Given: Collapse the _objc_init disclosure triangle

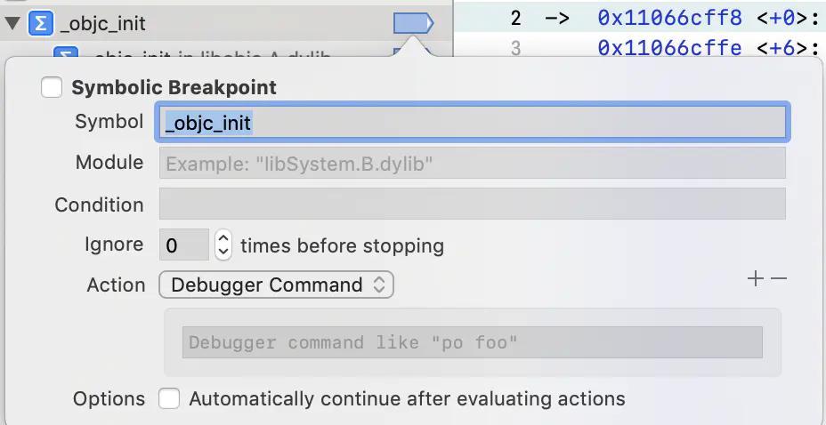Looking at the screenshot, I should [12, 24].
